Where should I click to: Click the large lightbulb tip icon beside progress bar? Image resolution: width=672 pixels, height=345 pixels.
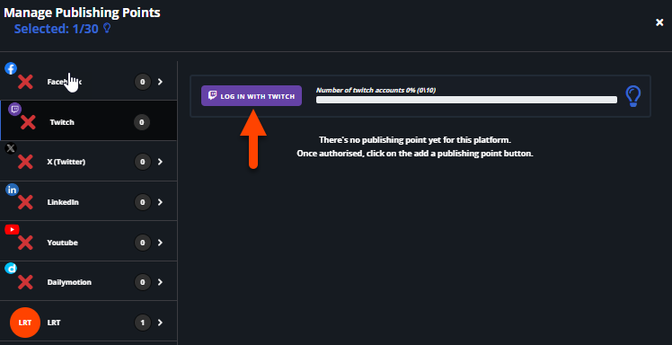click(x=633, y=96)
